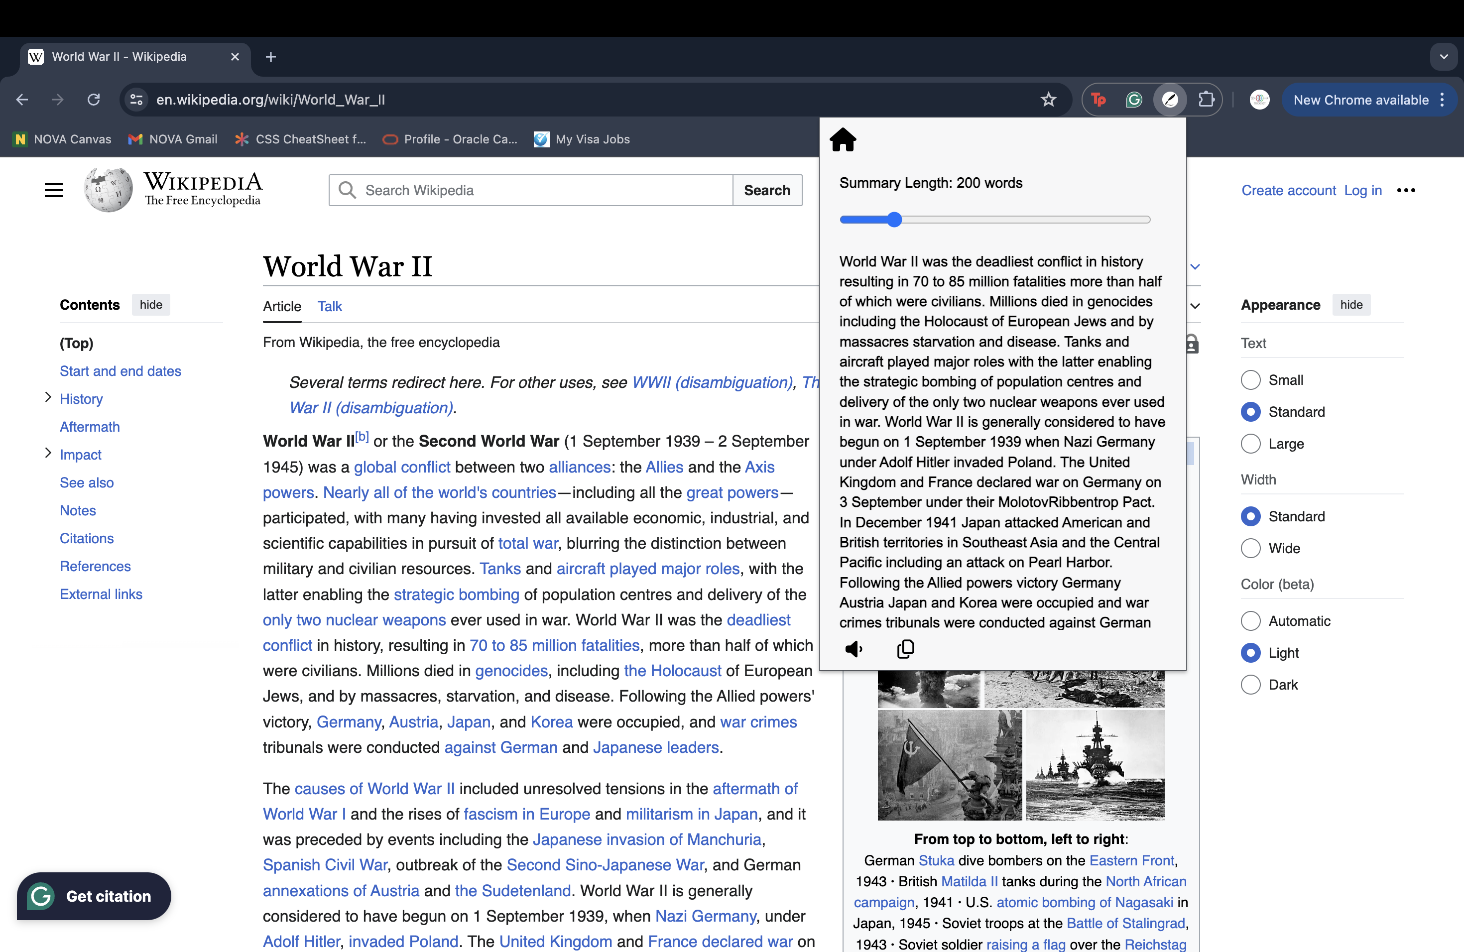Open the Grammarly extension icon

1134,100
